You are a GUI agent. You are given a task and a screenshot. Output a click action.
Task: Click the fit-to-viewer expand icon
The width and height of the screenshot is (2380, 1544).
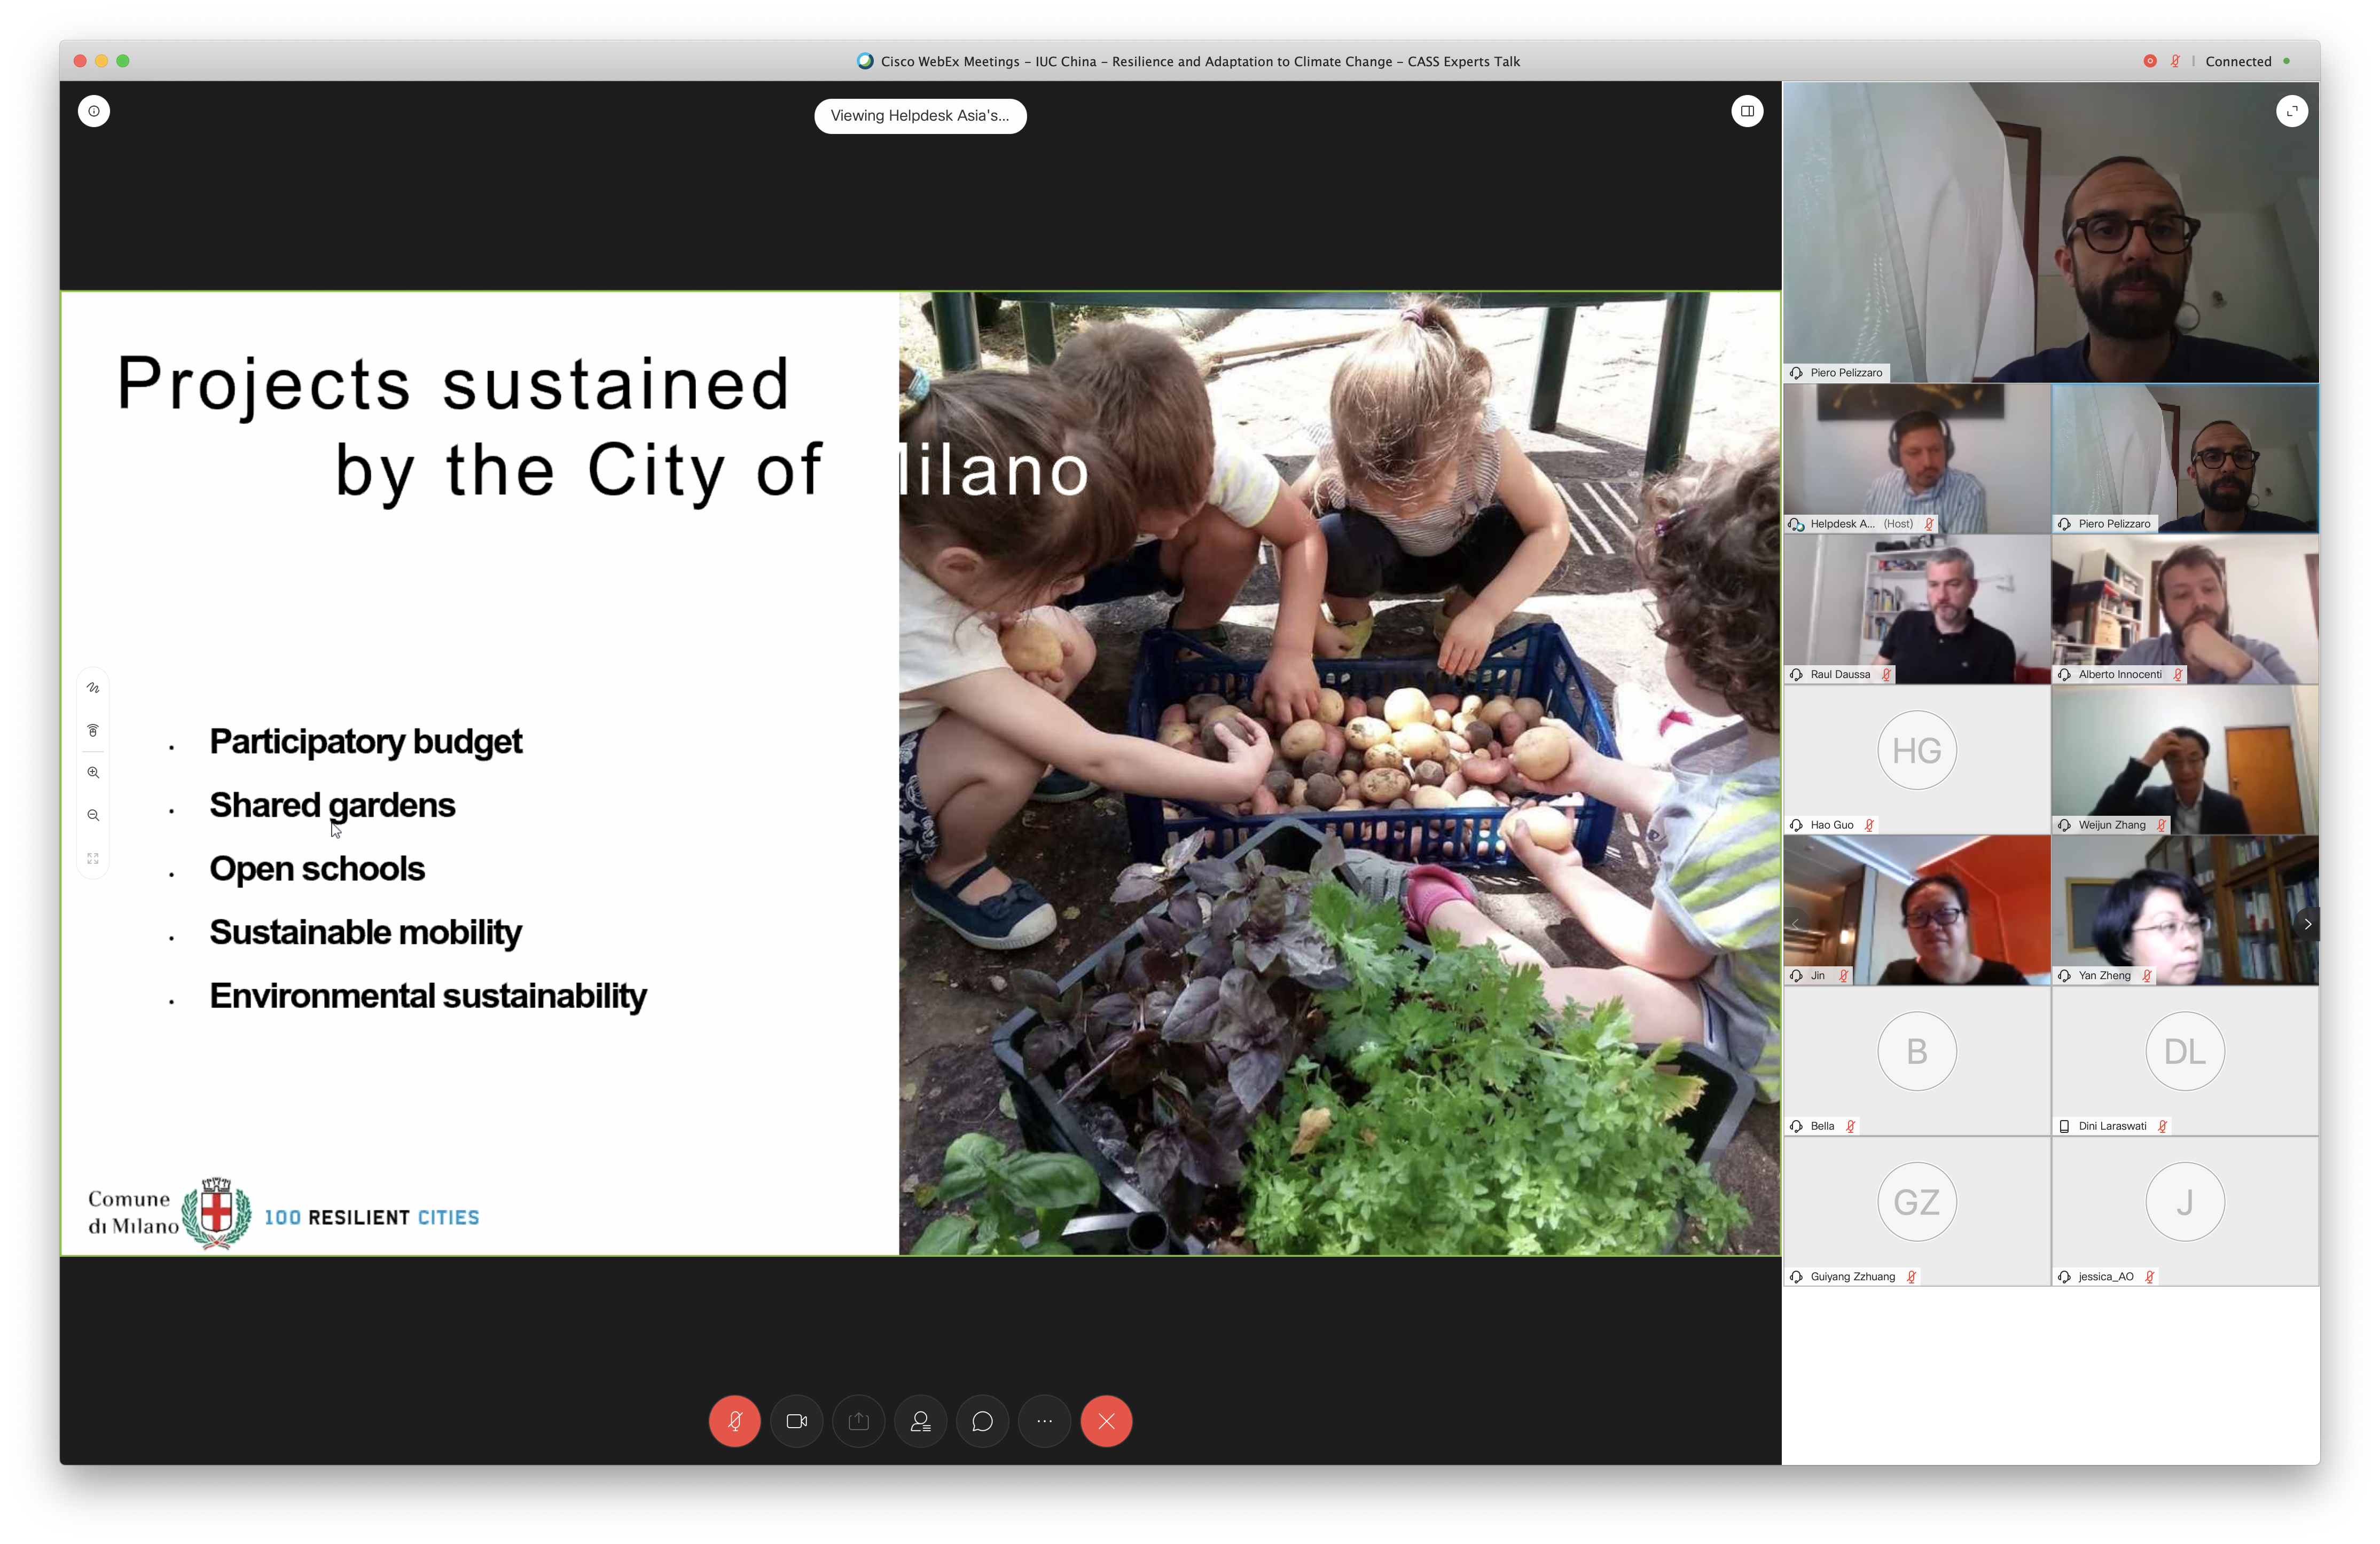pos(93,858)
